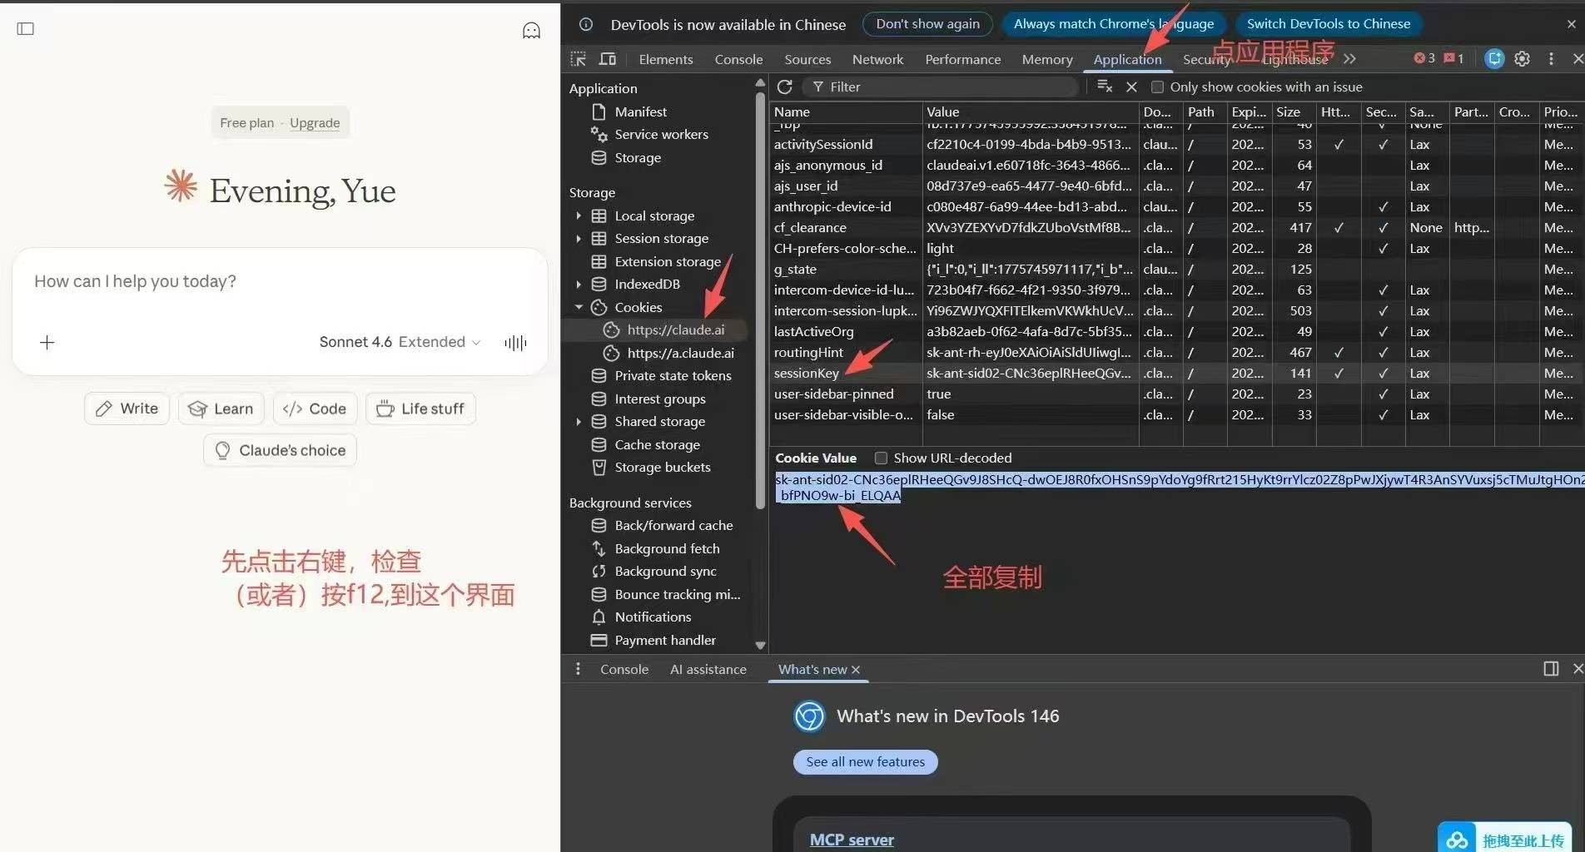Click the plus attachment icon in chat box

click(x=47, y=342)
